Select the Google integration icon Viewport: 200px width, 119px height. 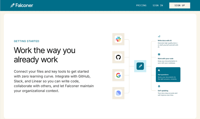[x=118, y=75]
